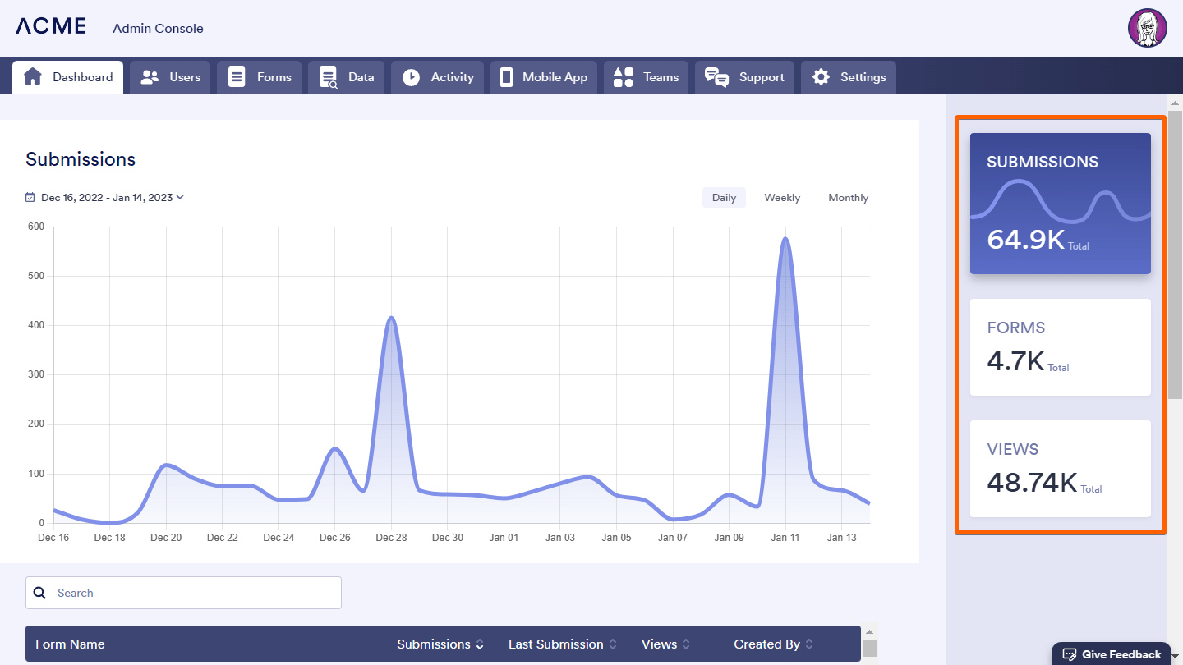This screenshot has height=665, width=1183.
Task: Open the Support tab
Action: (745, 77)
